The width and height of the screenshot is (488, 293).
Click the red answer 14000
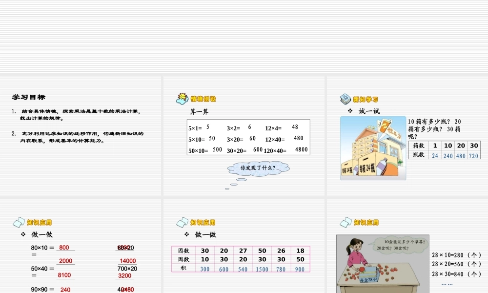click(128, 261)
